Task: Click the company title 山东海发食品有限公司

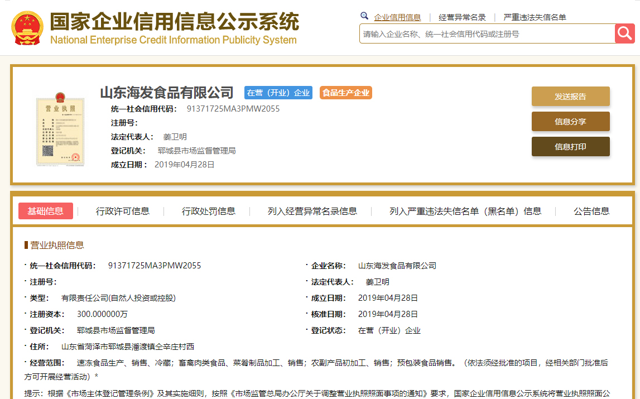Action: [166, 93]
